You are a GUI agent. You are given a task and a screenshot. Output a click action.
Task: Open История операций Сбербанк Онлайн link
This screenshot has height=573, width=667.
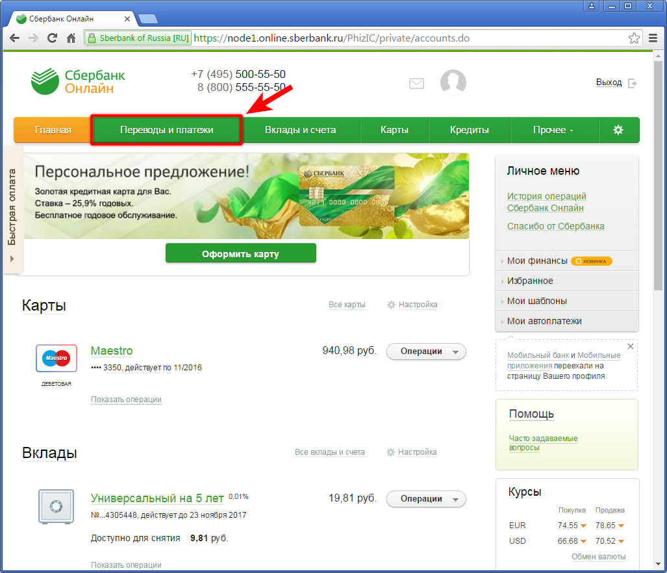547,202
